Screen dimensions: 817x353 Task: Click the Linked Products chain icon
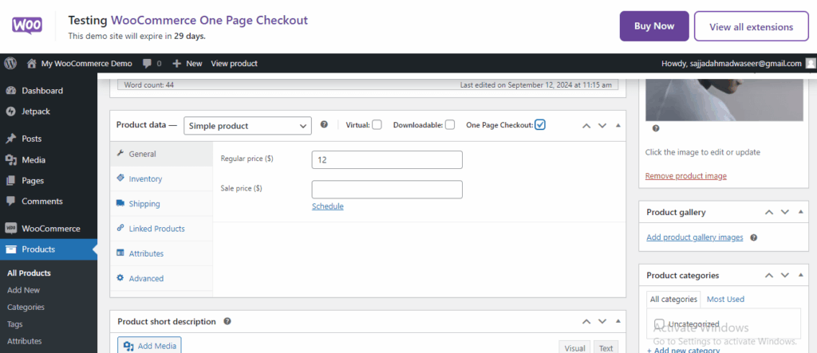coord(120,228)
